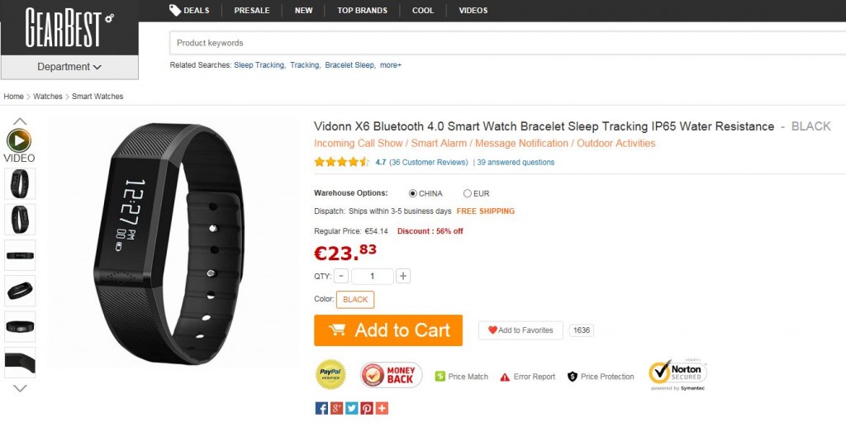
Task: Select the EUR warehouse option
Action: (x=468, y=193)
